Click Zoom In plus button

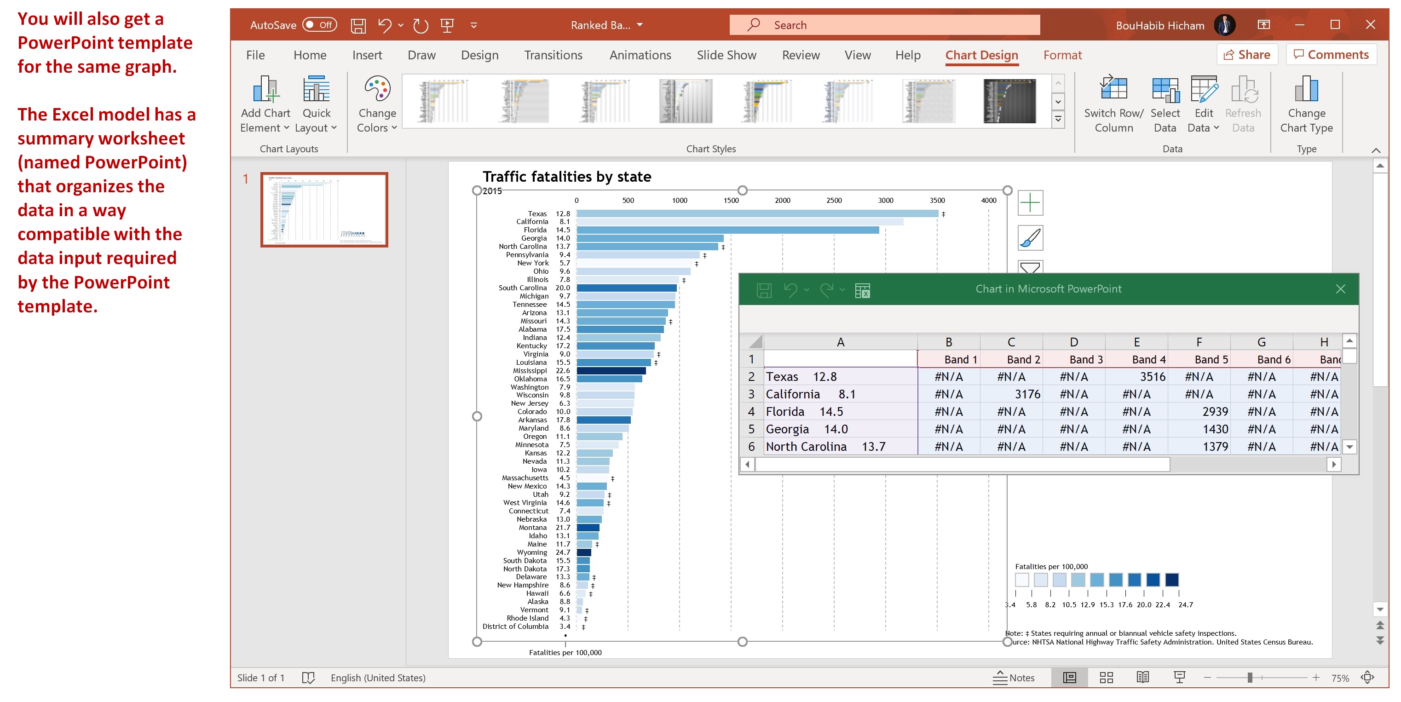[x=1315, y=678]
